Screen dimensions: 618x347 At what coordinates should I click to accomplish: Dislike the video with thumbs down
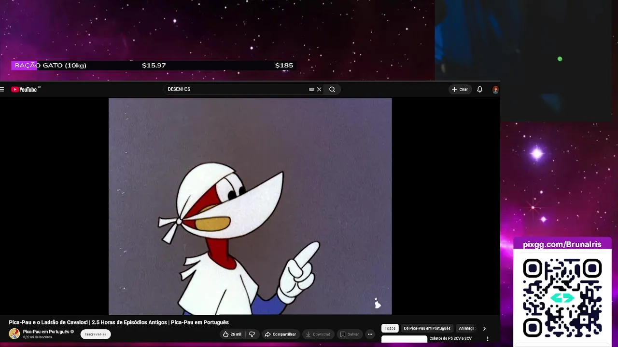[252, 334]
